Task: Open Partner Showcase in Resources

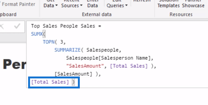Action: click(193, 4)
